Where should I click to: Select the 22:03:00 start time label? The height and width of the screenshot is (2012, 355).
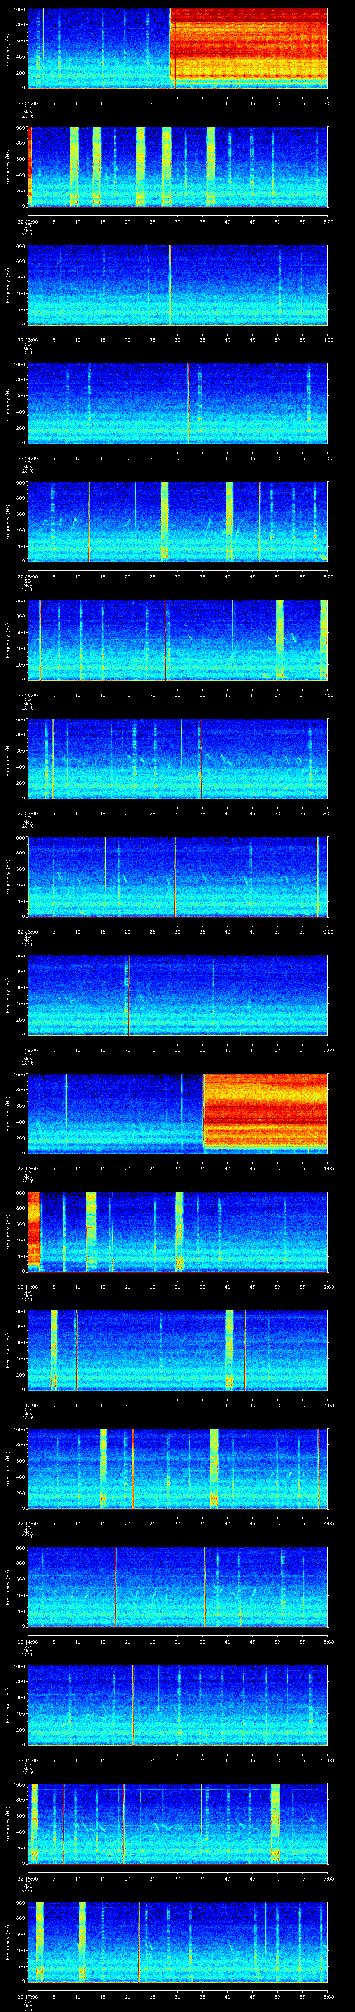tap(27, 340)
